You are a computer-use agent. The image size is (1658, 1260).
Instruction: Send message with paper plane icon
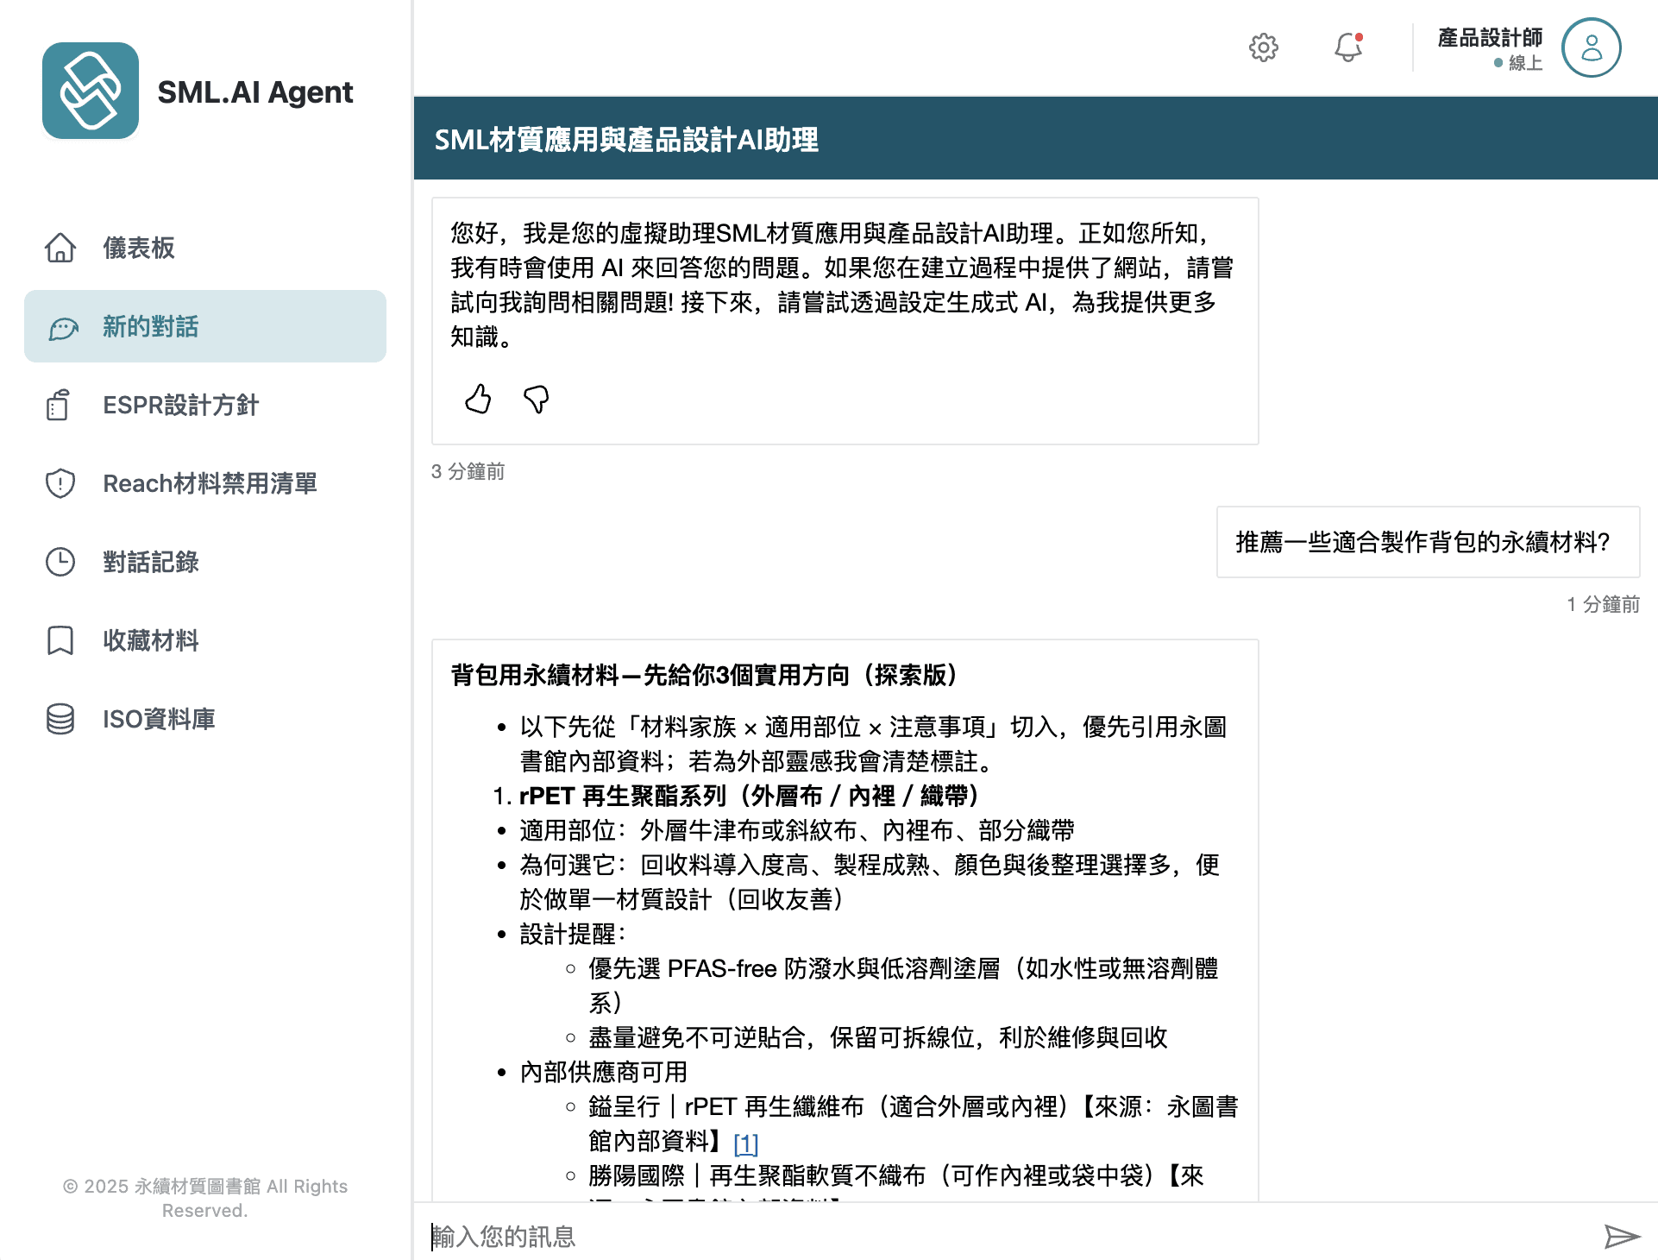tap(1620, 1236)
